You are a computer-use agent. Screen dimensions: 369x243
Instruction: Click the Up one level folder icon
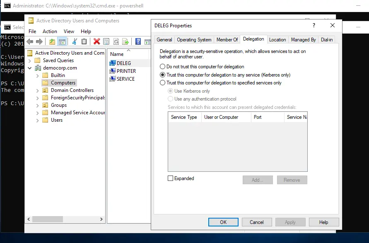[52, 41]
